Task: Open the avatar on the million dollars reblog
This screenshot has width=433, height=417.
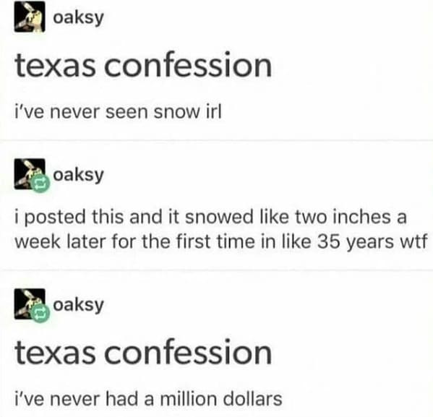Action: tap(30, 304)
